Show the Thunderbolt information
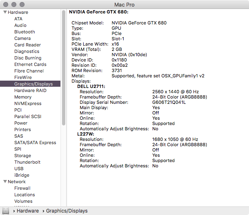The height and width of the screenshot is (215, 249). point(27,162)
